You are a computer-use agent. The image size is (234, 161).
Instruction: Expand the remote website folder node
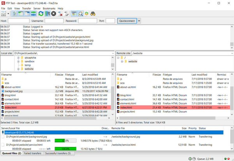pyautogui.click(x=122, y=61)
